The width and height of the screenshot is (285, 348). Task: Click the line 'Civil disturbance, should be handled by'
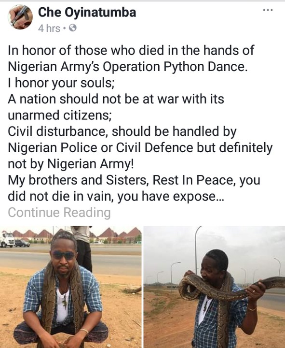(122, 131)
